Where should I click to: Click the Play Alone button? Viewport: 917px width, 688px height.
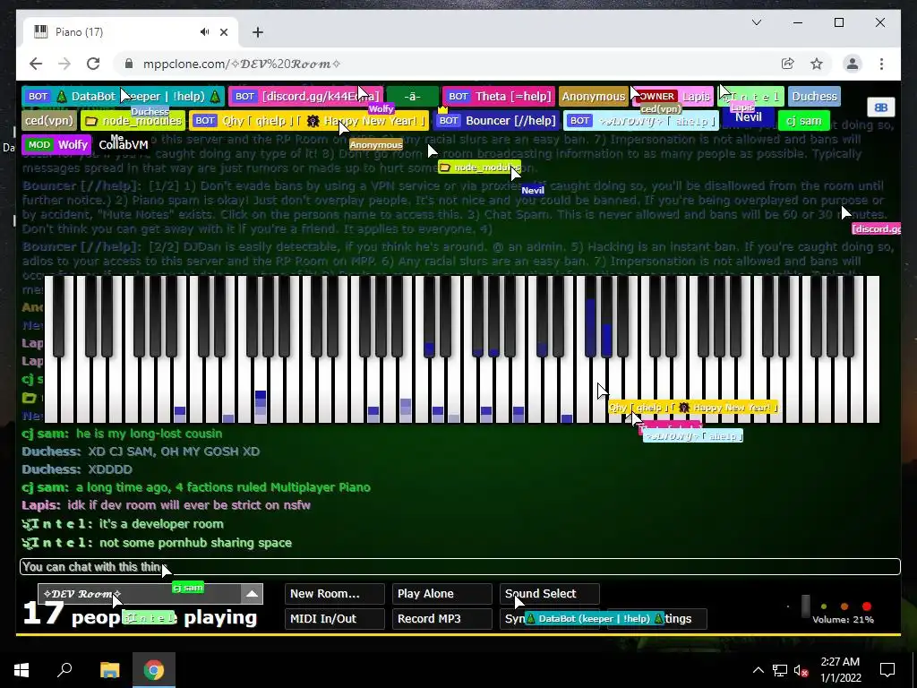click(x=442, y=594)
